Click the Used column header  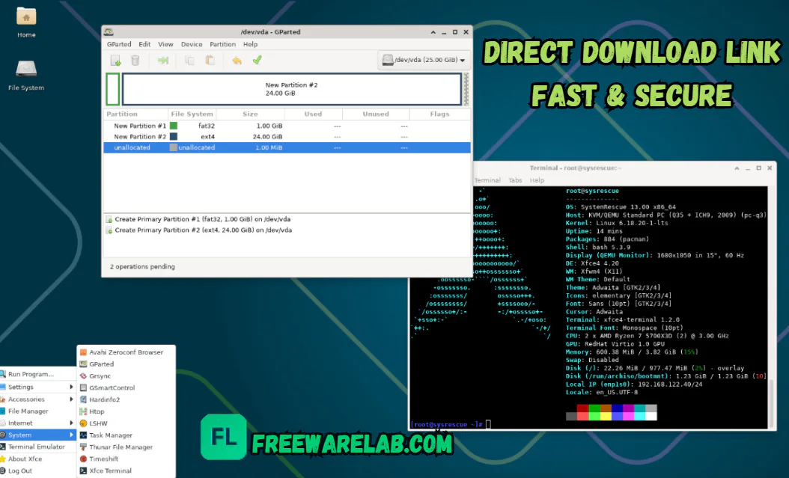313,114
